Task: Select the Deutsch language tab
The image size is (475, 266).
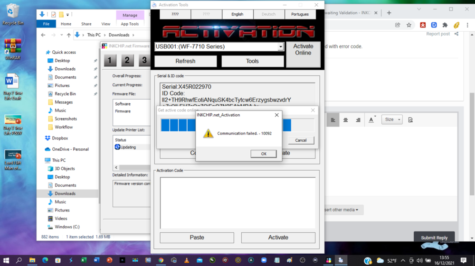Action: pos(269,14)
